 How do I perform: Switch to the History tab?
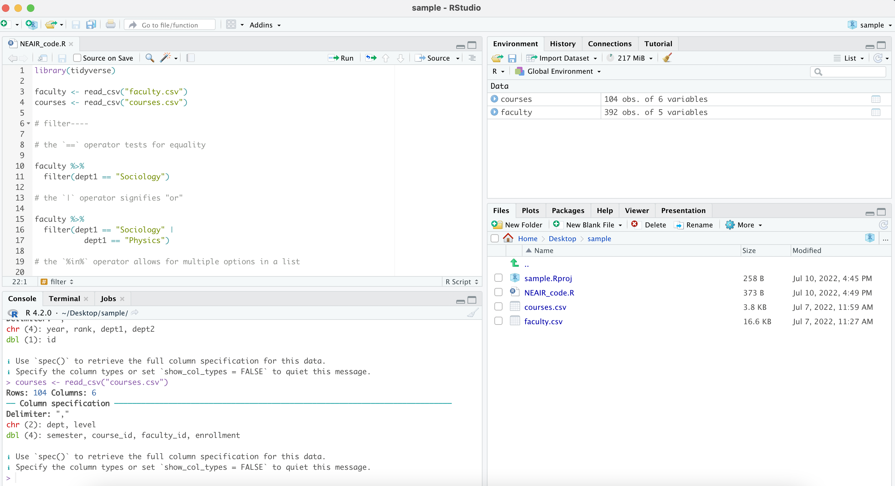(562, 43)
